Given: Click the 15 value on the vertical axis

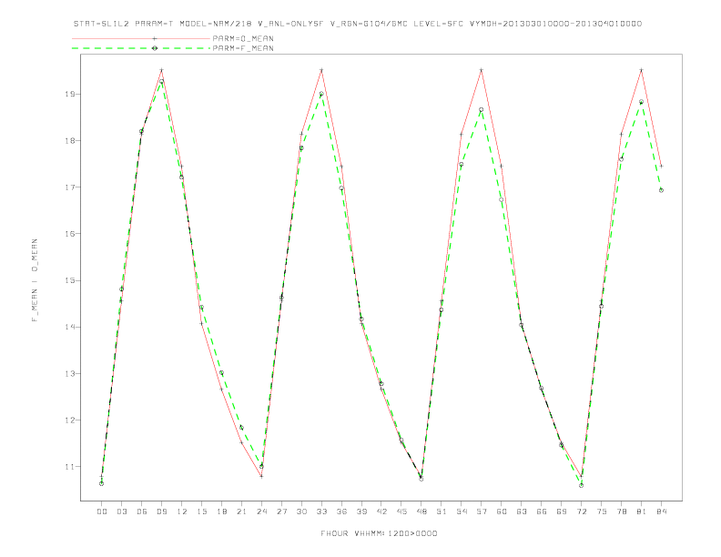Looking at the screenshot, I should coord(70,280).
